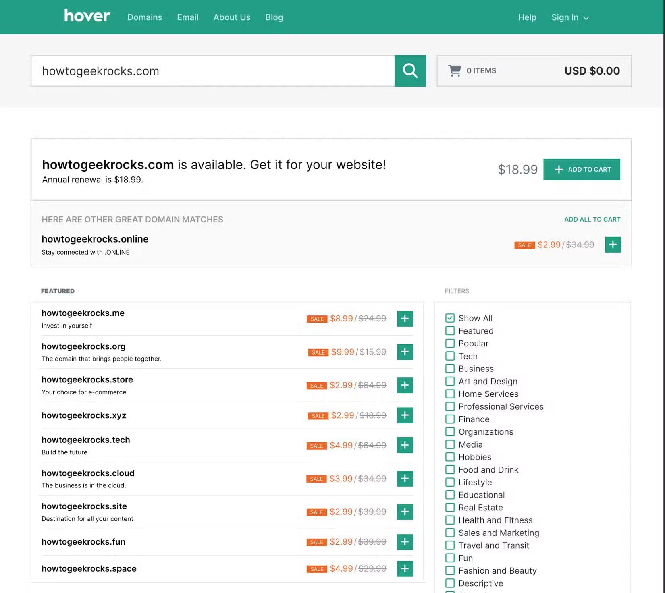The image size is (665, 593).
Task: Tick the Real Estate filter checkbox
Action: coord(450,508)
